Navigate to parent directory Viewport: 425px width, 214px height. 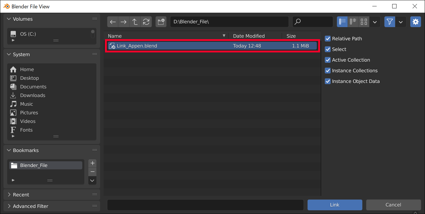click(135, 22)
